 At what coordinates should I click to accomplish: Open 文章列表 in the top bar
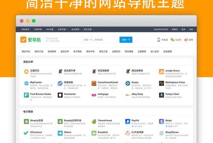38,29
